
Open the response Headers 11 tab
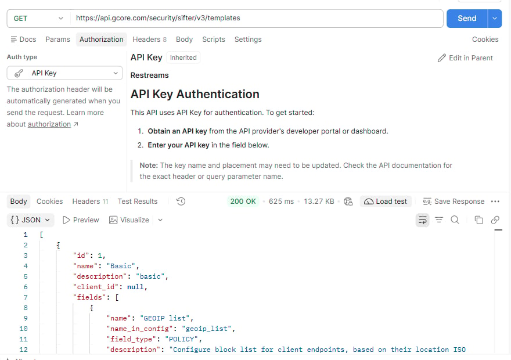[90, 201]
